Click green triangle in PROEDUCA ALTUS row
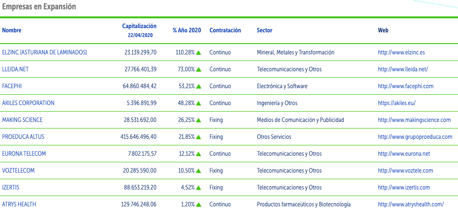Viewport: 458px width, 212px height. click(x=198, y=137)
